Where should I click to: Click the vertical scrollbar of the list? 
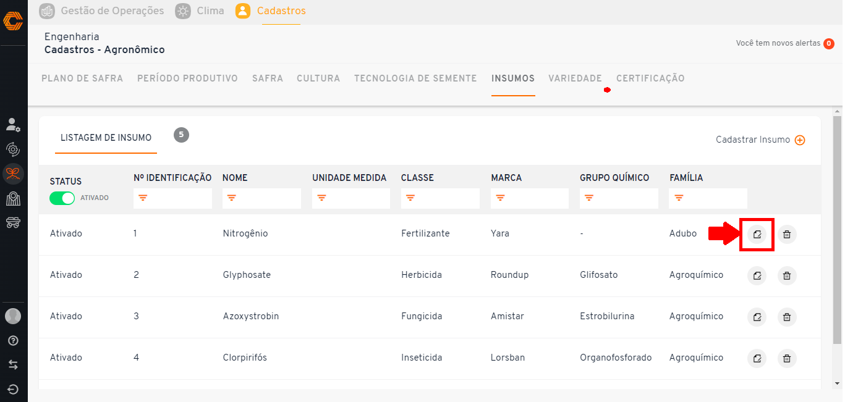pyautogui.click(x=838, y=230)
